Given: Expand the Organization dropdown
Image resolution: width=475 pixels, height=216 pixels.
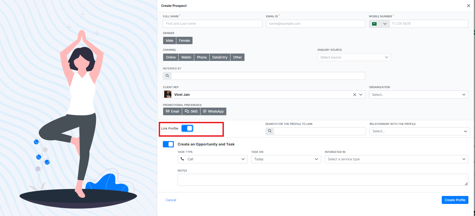Looking at the screenshot, I should coord(418,95).
